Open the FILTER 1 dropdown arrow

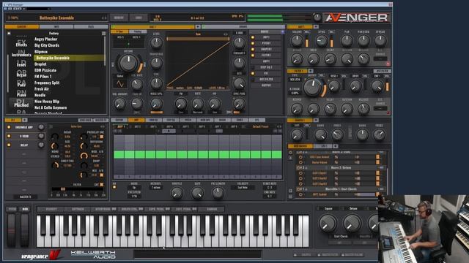[x=311, y=71]
